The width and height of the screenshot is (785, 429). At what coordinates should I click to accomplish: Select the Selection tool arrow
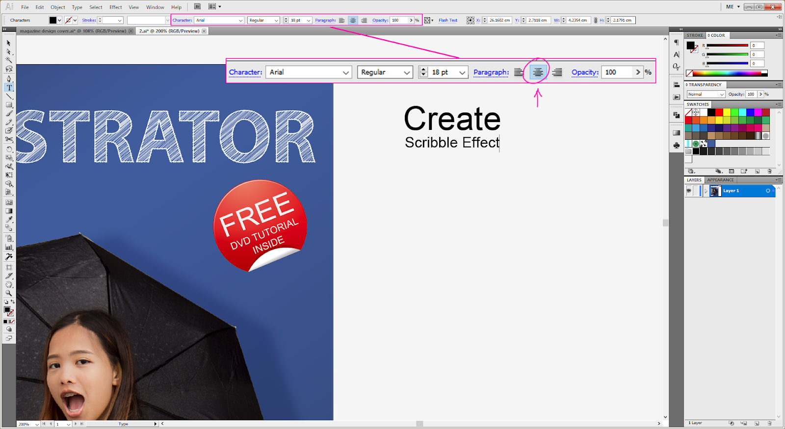[9, 43]
